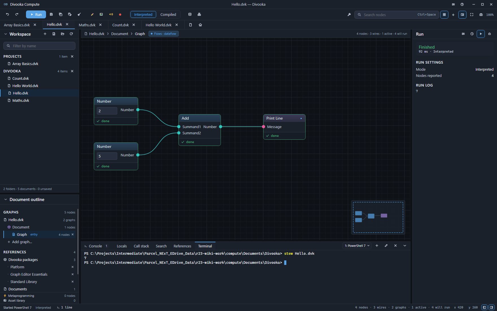Click the database icon in toolbar

point(190,14)
